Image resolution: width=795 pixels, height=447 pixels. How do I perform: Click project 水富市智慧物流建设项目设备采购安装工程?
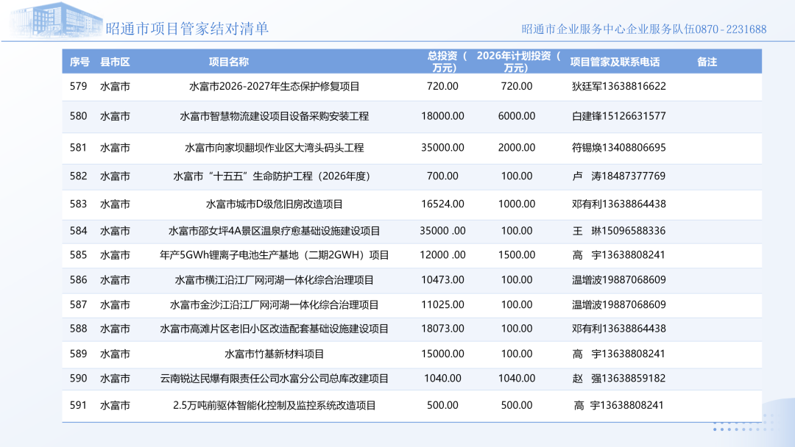[275, 116]
